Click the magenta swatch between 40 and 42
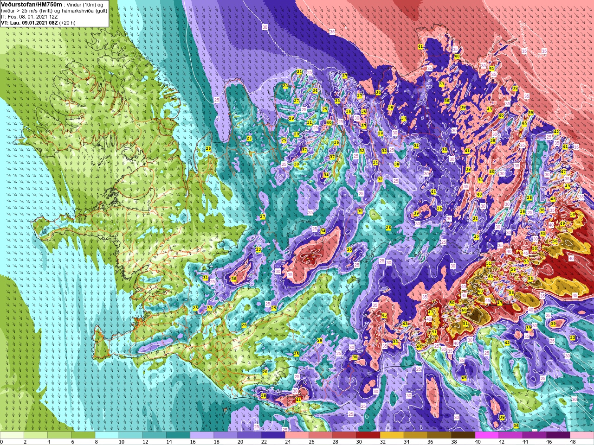The width and height of the screenshot is (594, 445). coord(486,435)
